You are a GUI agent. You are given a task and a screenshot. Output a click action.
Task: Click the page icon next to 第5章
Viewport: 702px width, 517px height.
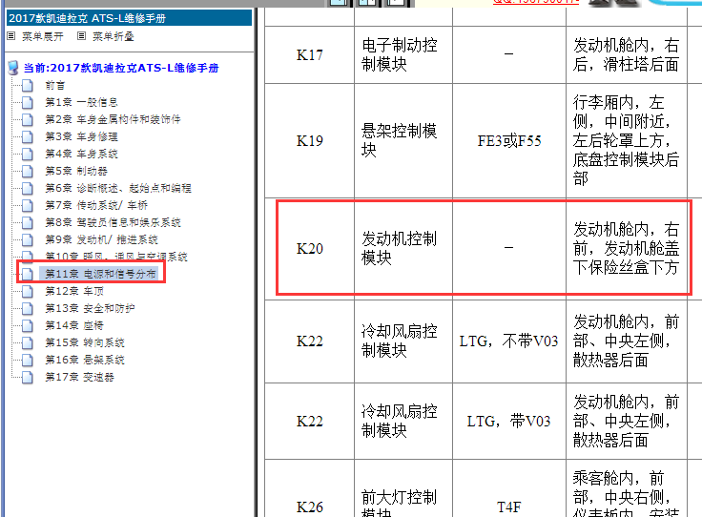click(x=28, y=171)
